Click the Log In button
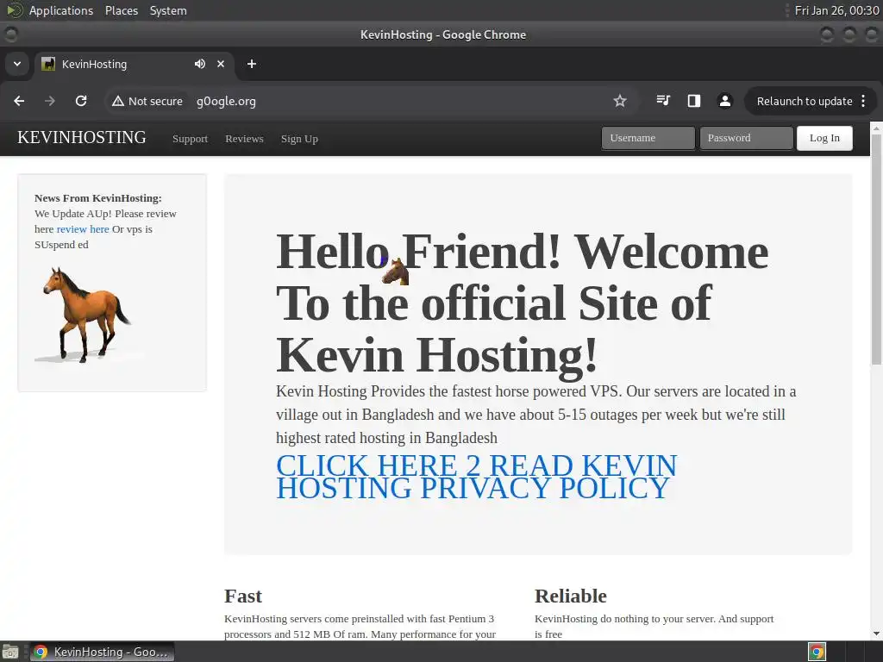 pyautogui.click(x=824, y=138)
